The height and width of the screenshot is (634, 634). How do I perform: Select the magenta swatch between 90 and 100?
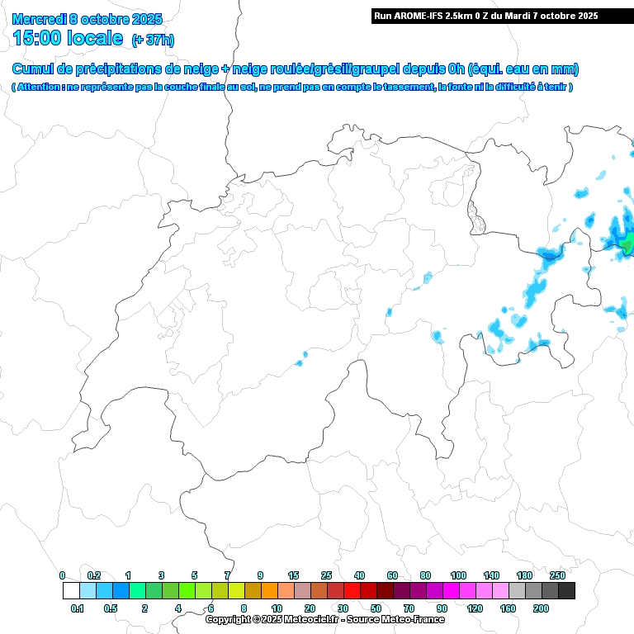tap(451, 590)
